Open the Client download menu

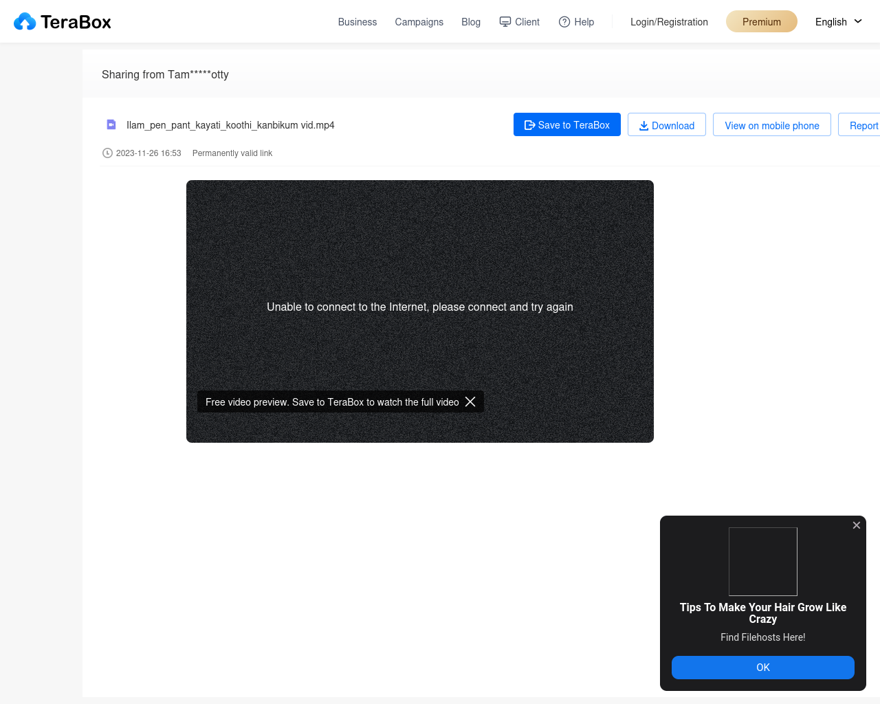click(520, 22)
